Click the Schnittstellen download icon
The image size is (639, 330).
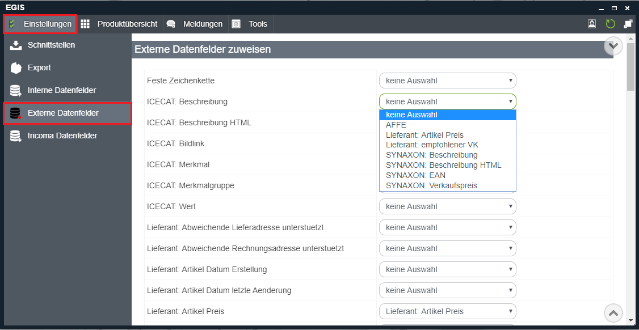pos(15,45)
